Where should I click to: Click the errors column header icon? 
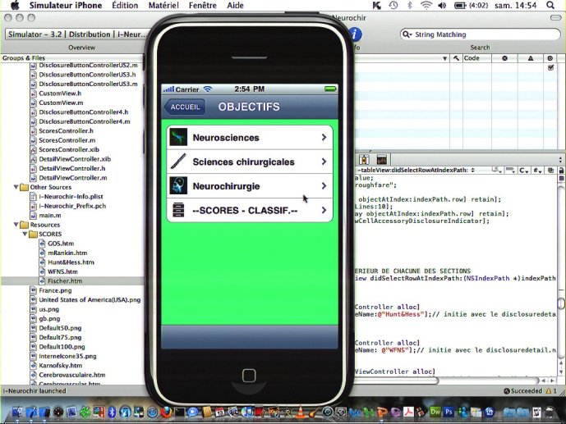click(504, 58)
